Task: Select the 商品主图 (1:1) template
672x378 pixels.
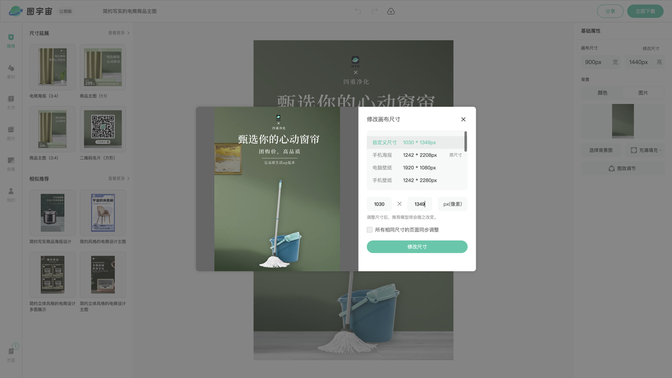Action: coord(103,67)
